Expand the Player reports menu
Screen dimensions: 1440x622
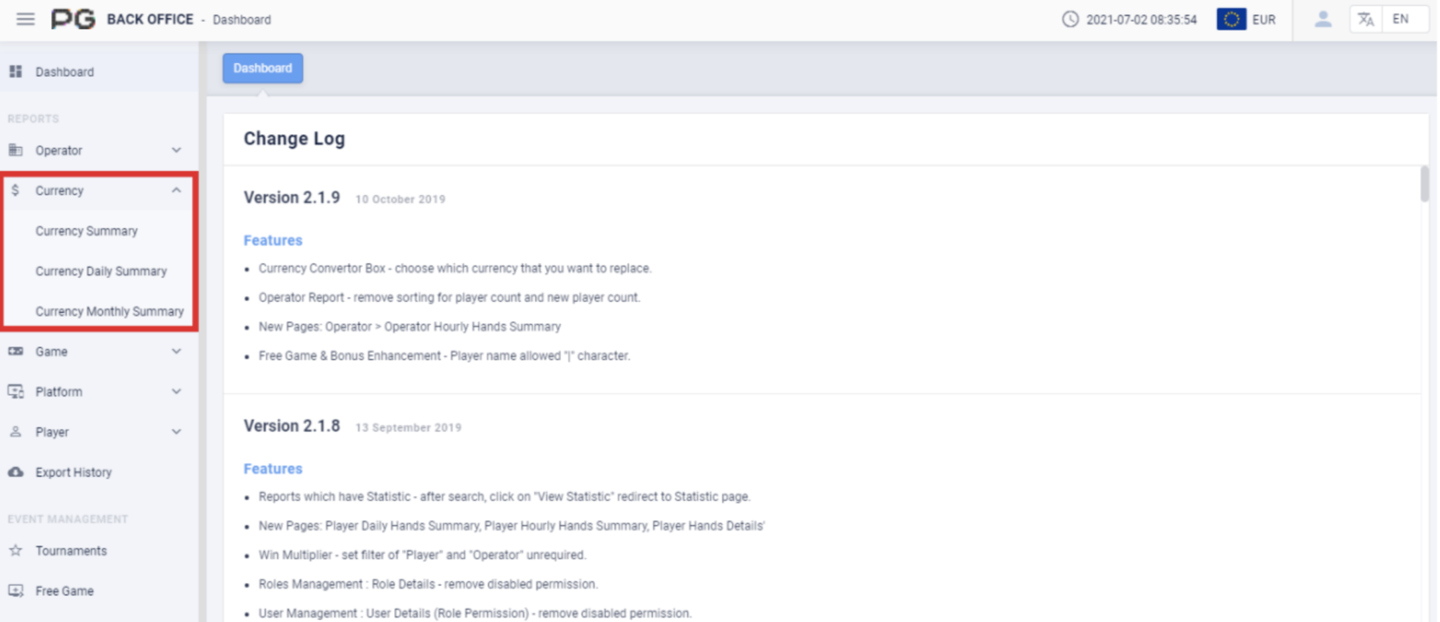[x=176, y=432]
